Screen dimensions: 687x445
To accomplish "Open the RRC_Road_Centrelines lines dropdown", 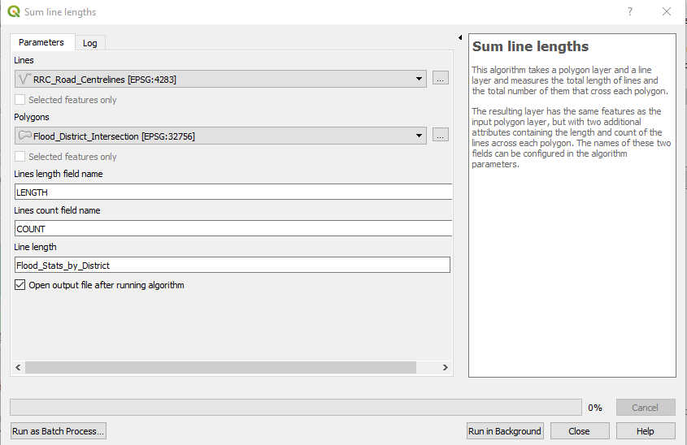I will tap(420, 79).
